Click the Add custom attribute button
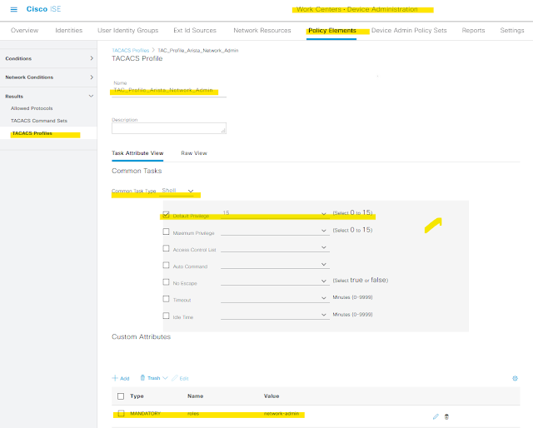This screenshot has width=533, height=428. point(121,378)
